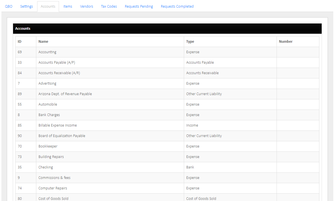Open the QBO tab

point(9,7)
